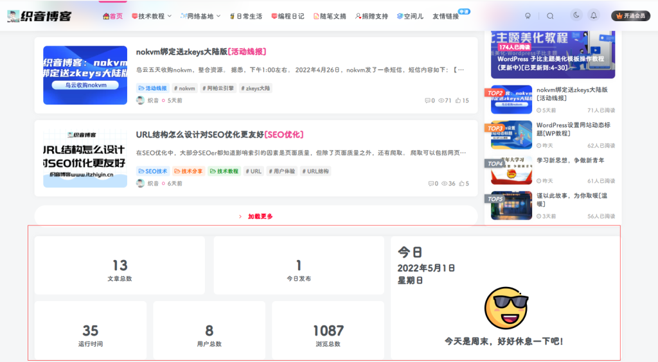Screen dimensions: 658x362
Task: Open the URL结构 SEO article thumbnail
Action: pos(85,158)
